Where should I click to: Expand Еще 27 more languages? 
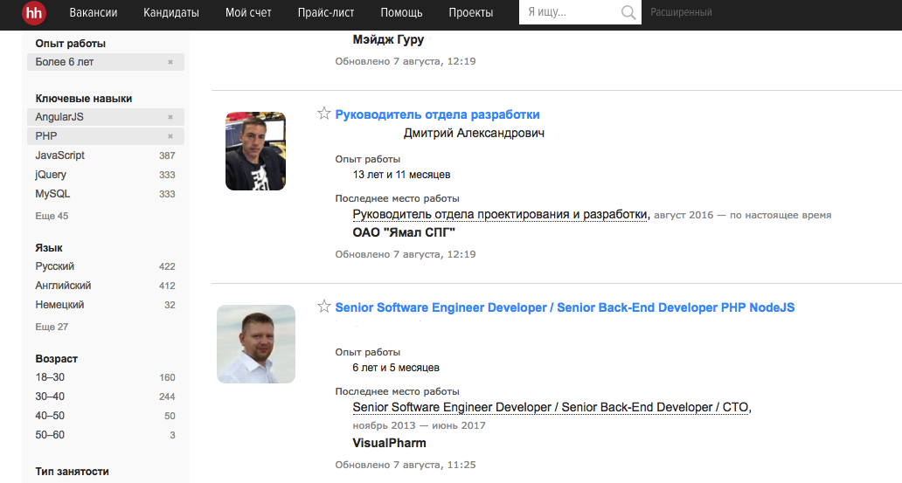[52, 327]
